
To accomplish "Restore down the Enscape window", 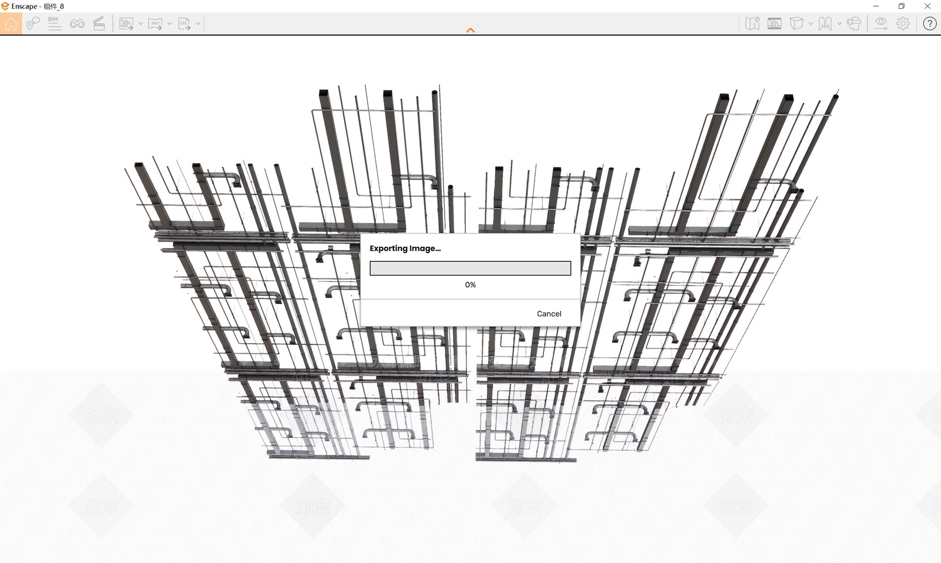I will pos(902,6).
